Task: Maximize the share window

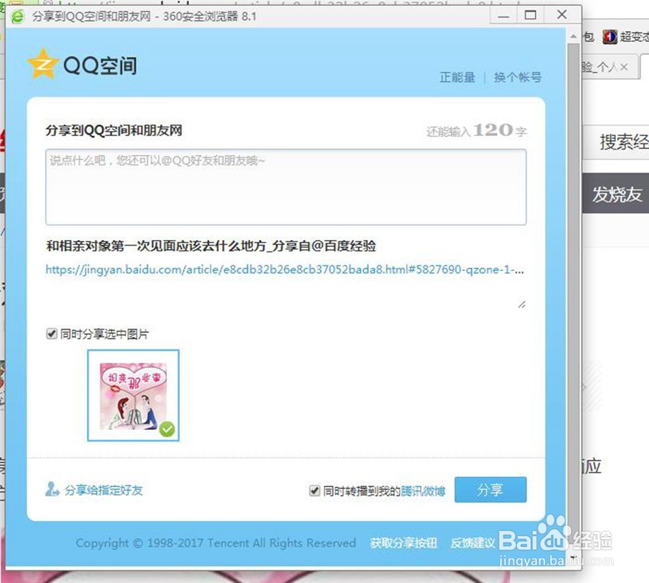Action: [531, 16]
